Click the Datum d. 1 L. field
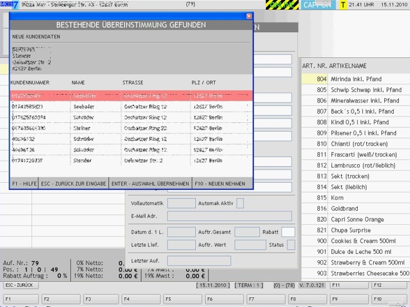This screenshot has width=410, height=307. (x=181, y=232)
